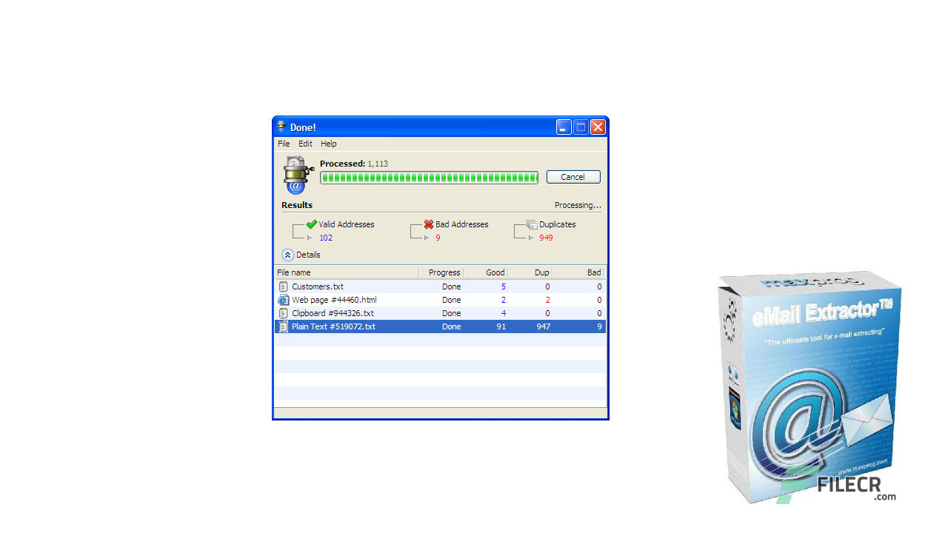The image size is (948, 533).
Task: Sort by the Bad column header
Action: pyautogui.click(x=578, y=272)
